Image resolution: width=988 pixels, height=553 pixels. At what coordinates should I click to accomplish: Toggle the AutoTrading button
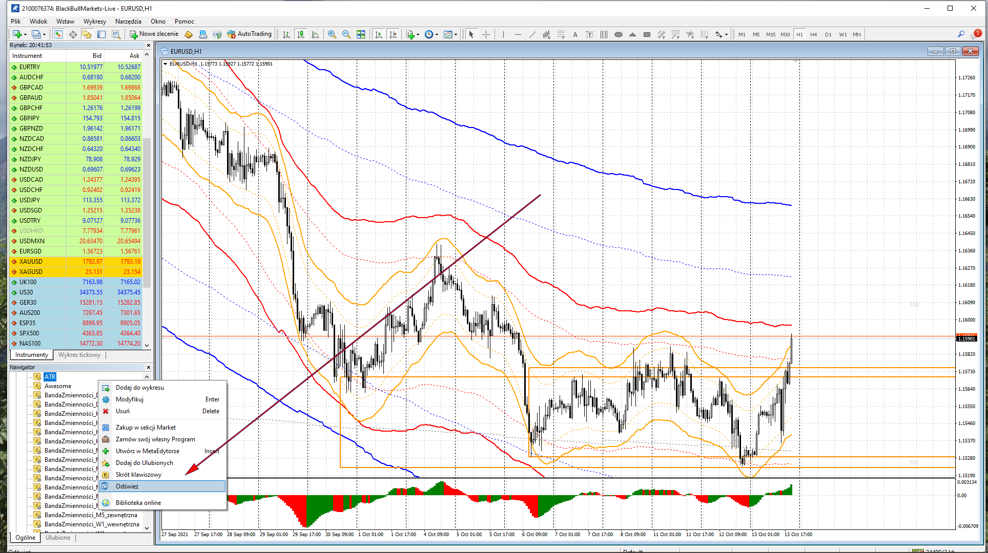pos(250,34)
